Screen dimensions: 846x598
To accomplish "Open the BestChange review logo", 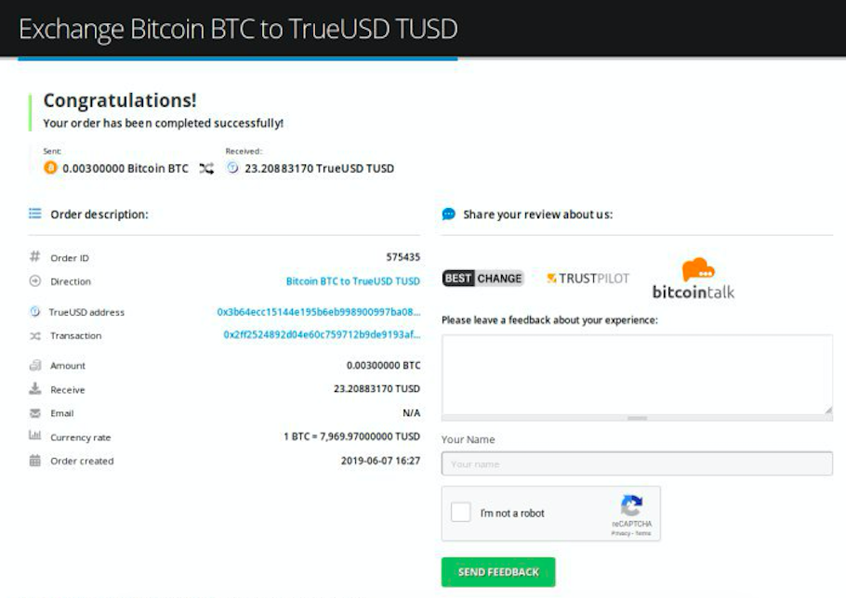I will [482, 279].
